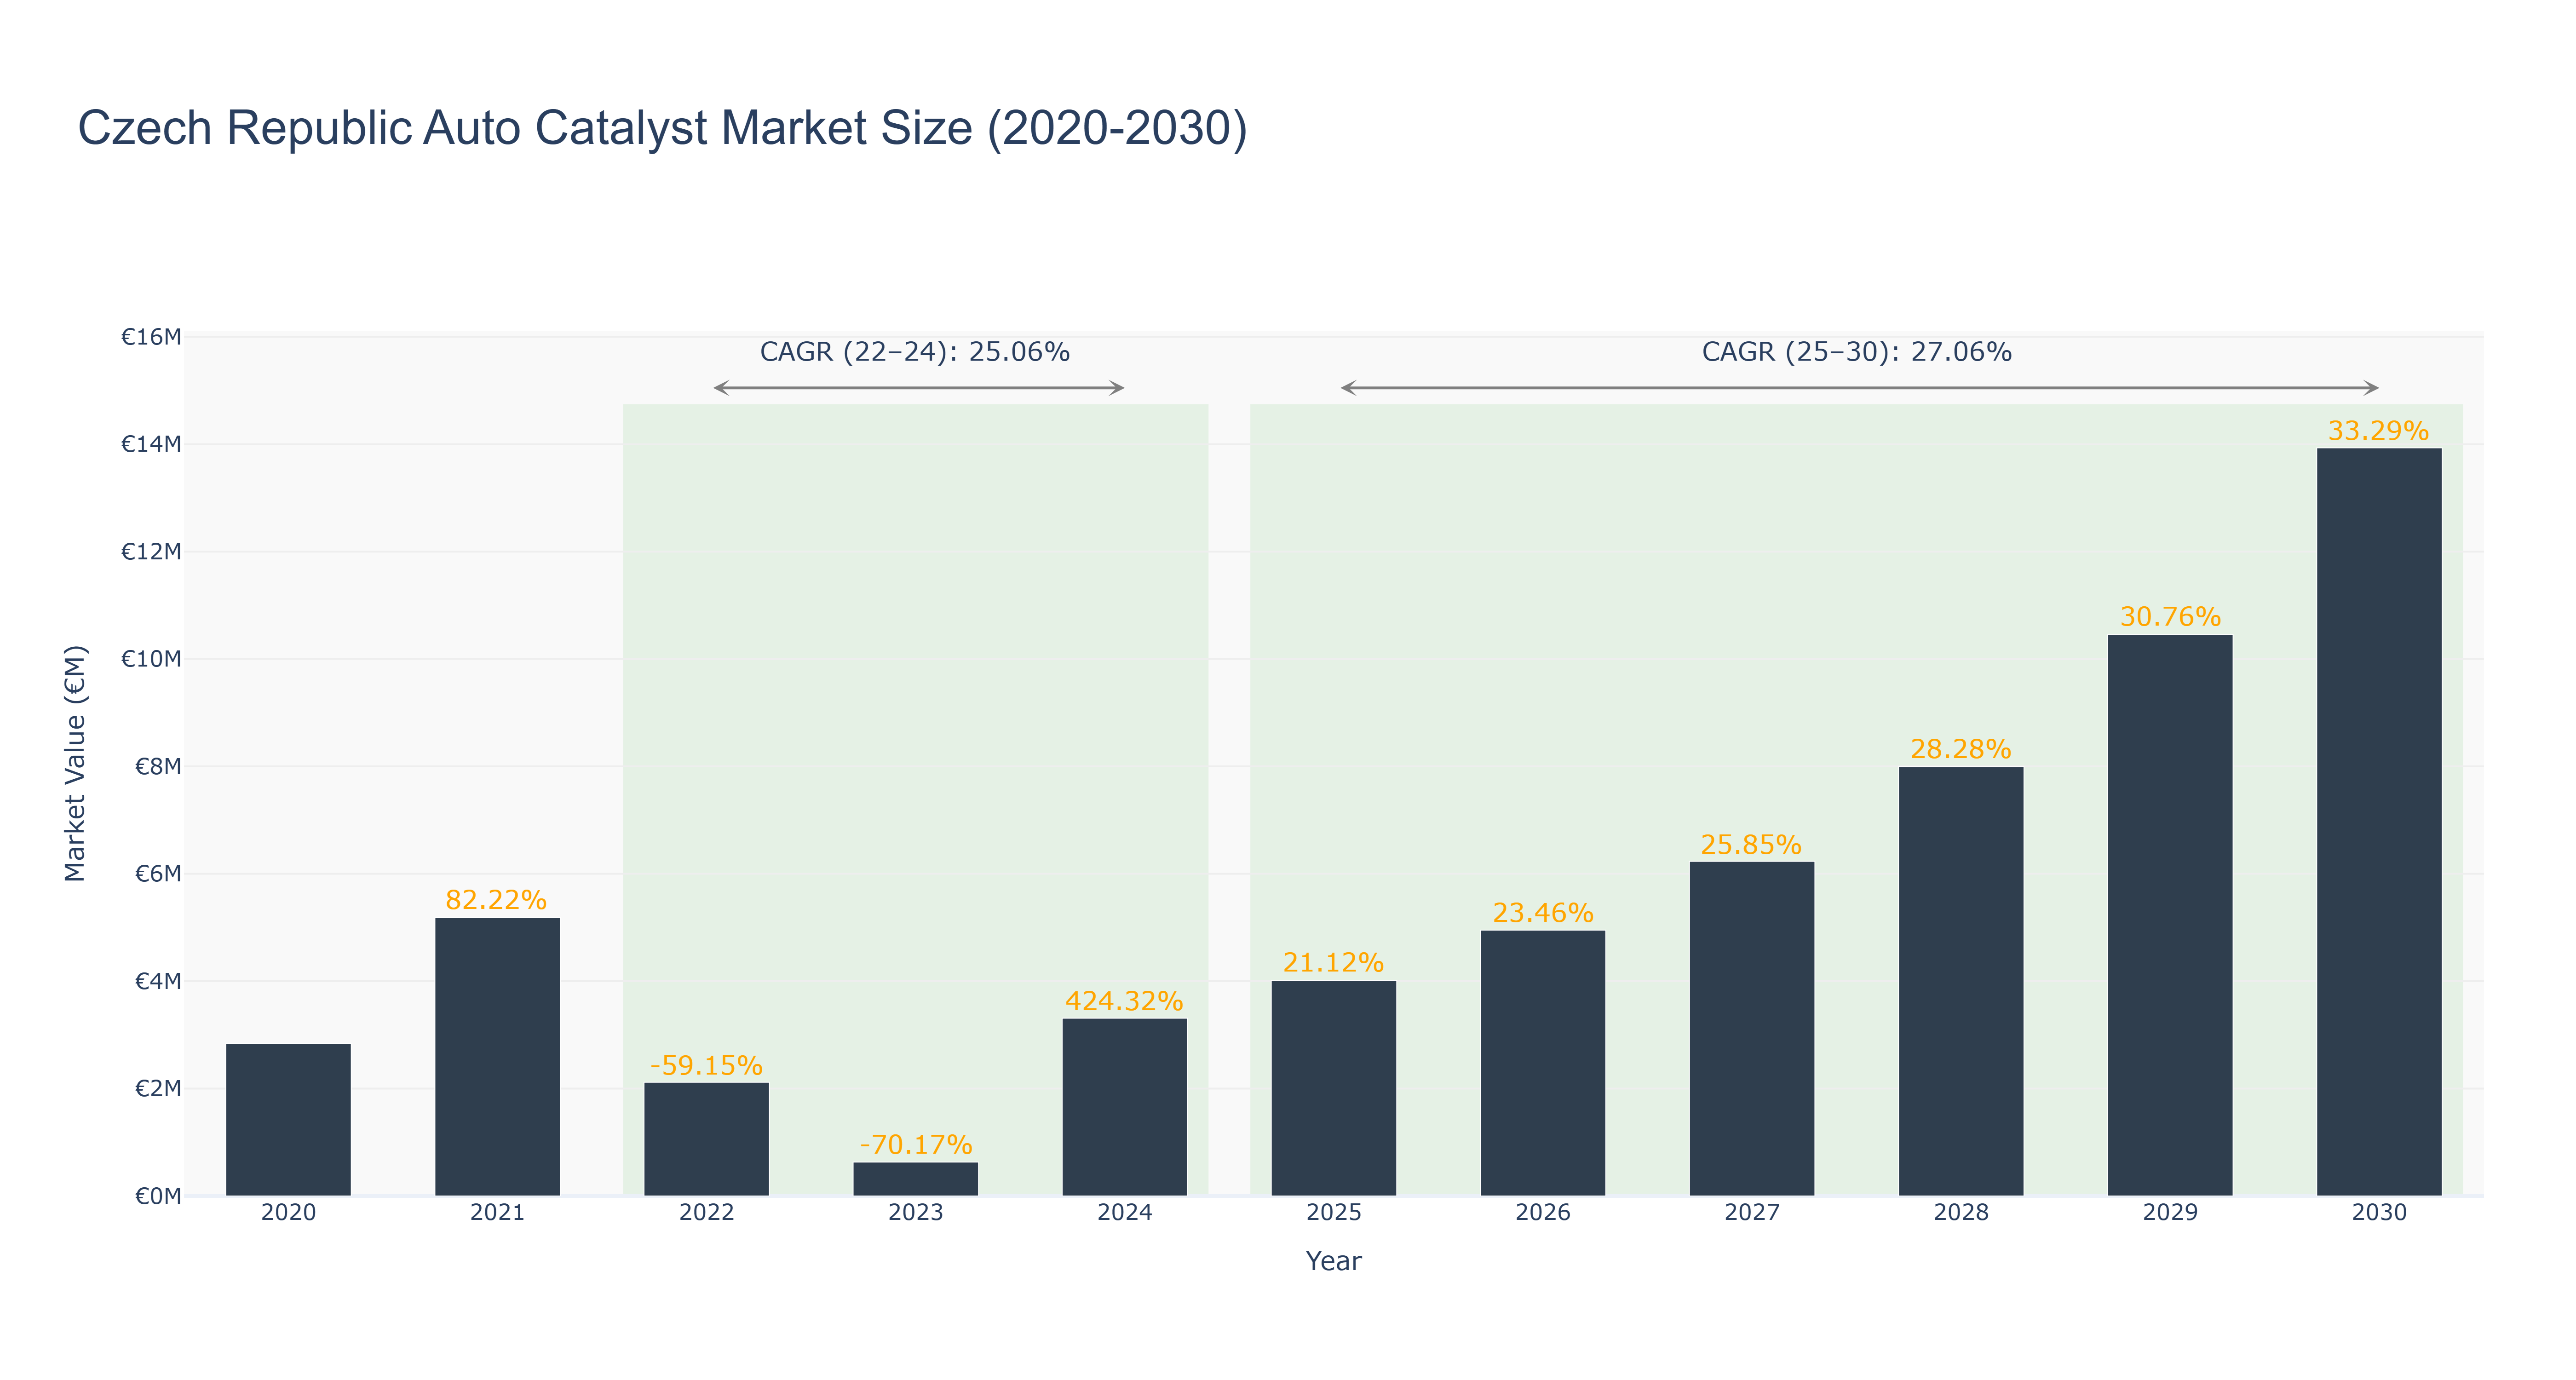Image resolution: width=2576 pixels, height=1380 pixels.
Task: Click the 2028 x-axis year label
Action: coord(1960,1213)
